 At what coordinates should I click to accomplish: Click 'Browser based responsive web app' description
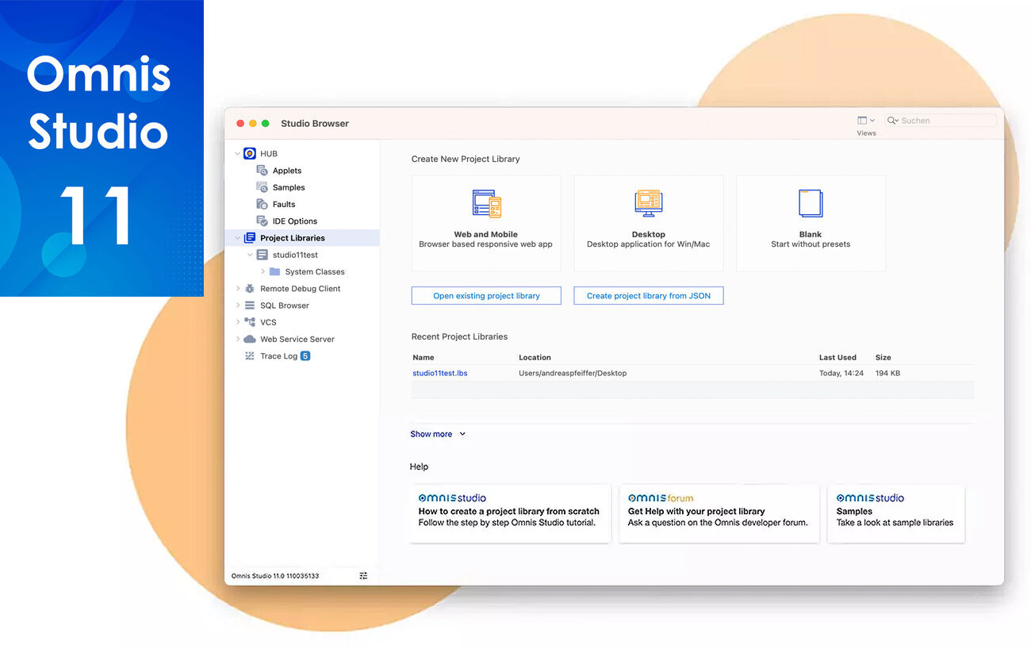tap(485, 244)
